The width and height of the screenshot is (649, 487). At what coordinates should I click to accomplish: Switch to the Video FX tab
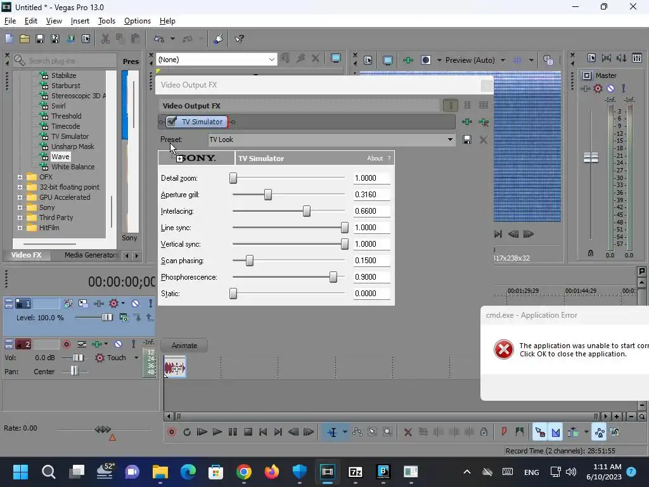tap(27, 255)
